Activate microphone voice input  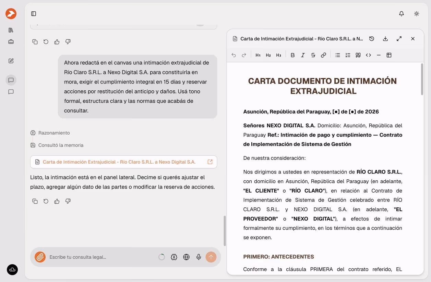click(x=199, y=257)
